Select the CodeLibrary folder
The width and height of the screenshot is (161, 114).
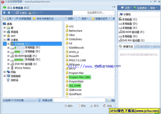[75, 39]
